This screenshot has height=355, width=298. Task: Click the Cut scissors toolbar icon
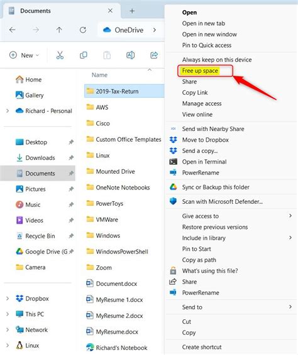60,55
